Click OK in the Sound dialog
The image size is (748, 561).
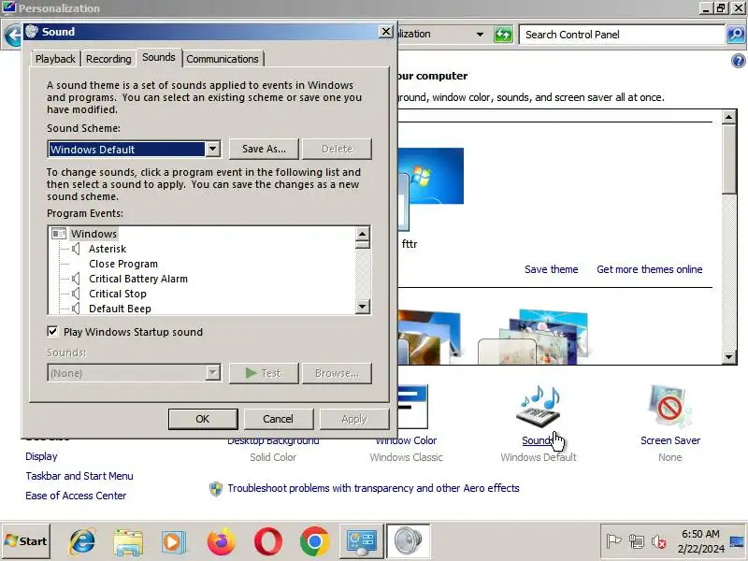pos(203,419)
